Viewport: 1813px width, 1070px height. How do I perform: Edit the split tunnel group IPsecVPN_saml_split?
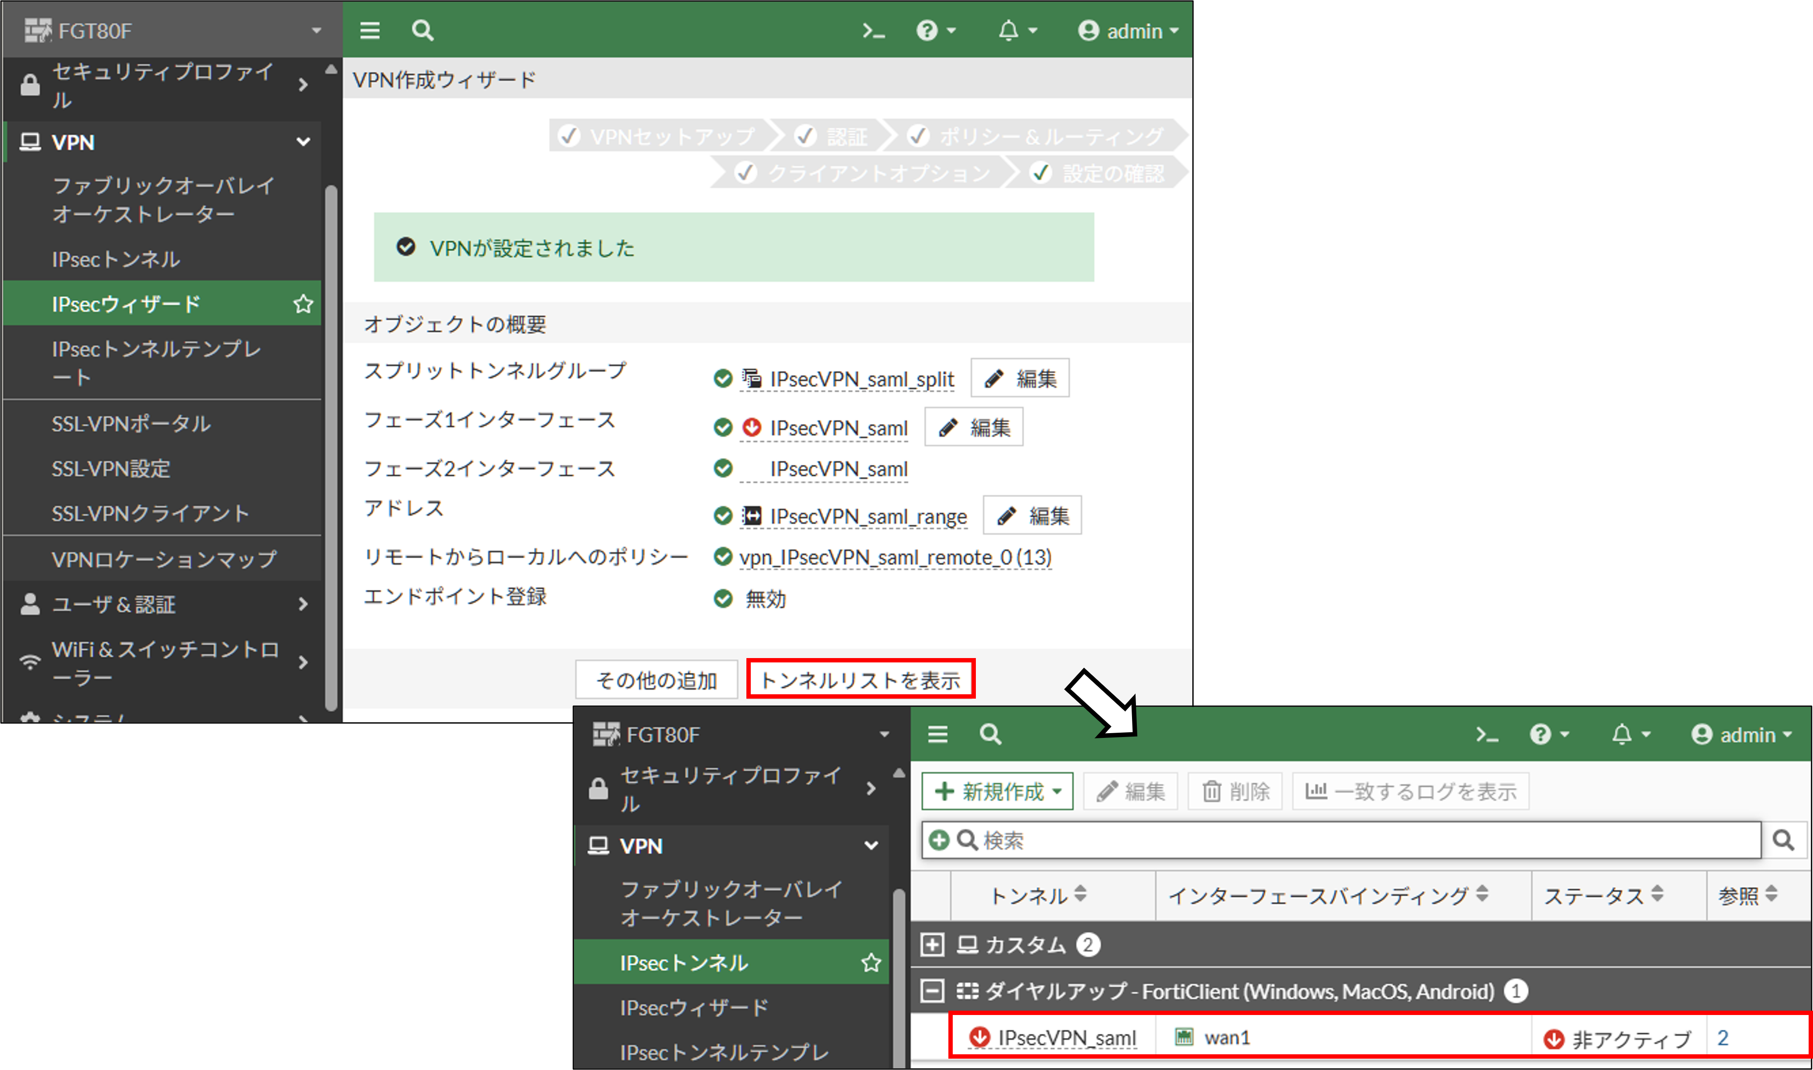1019,378
